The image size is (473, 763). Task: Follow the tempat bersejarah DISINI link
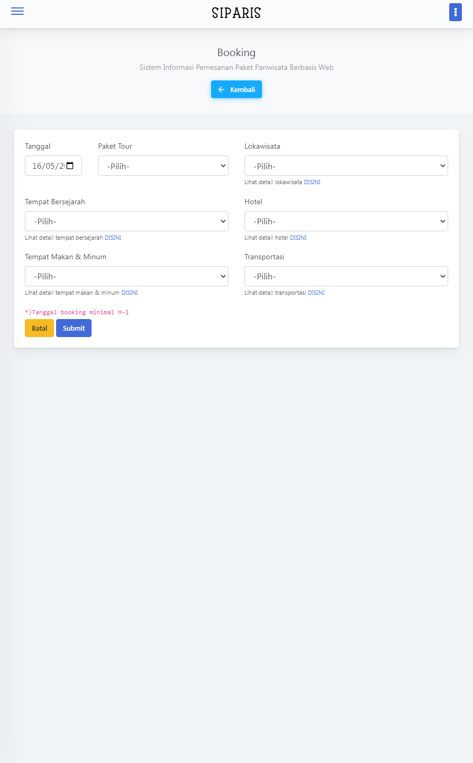[x=113, y=238]
